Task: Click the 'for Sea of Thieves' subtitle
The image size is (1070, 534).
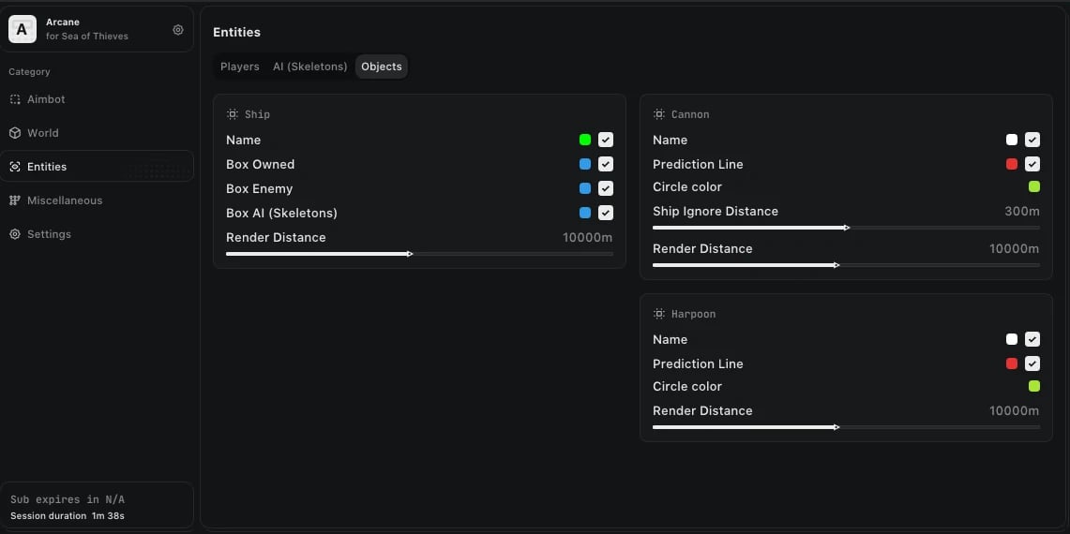Action: pyautogui.click(x=86, y=37)
